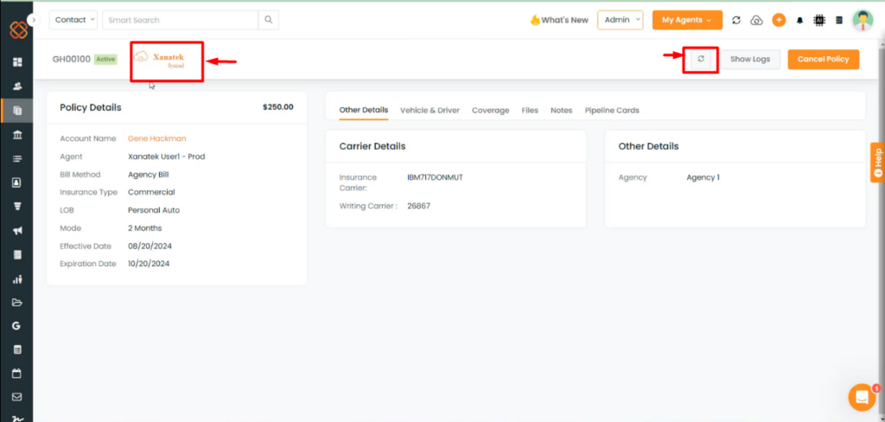This screenshot has width=885, height=422.
Task: Click the Cancel Policy button
Action: click(824, 59)
